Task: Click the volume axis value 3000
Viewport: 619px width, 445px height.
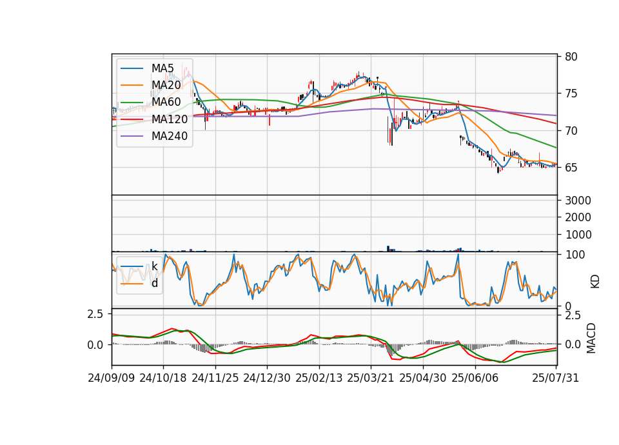Action: 578,201
